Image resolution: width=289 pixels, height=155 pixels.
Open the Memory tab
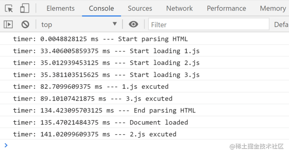tap(273, 8)
